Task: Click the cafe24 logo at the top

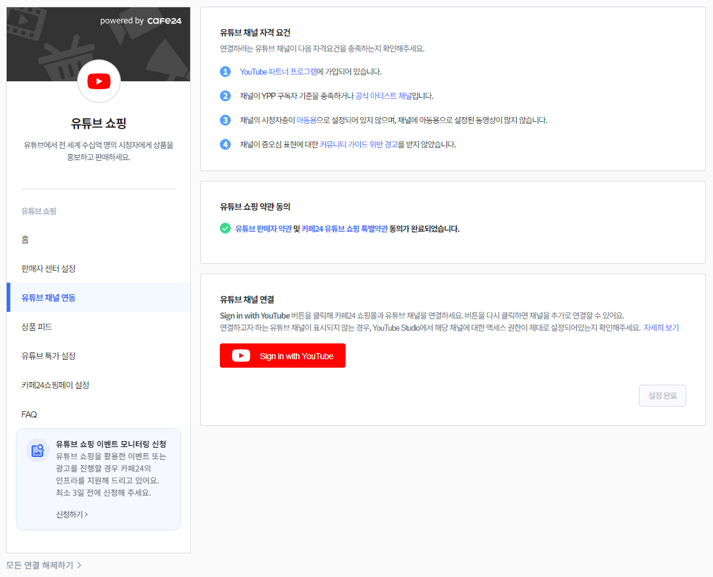Action: tap(164, 21)
